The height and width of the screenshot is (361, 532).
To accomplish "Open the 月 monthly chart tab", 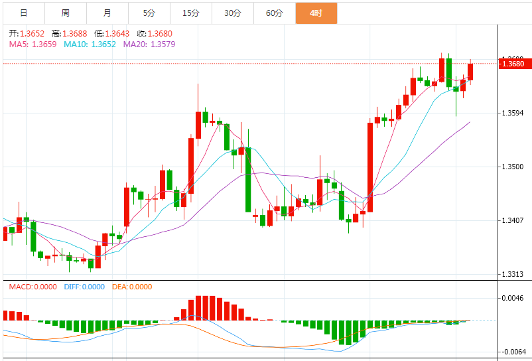I will pos(107,13).
